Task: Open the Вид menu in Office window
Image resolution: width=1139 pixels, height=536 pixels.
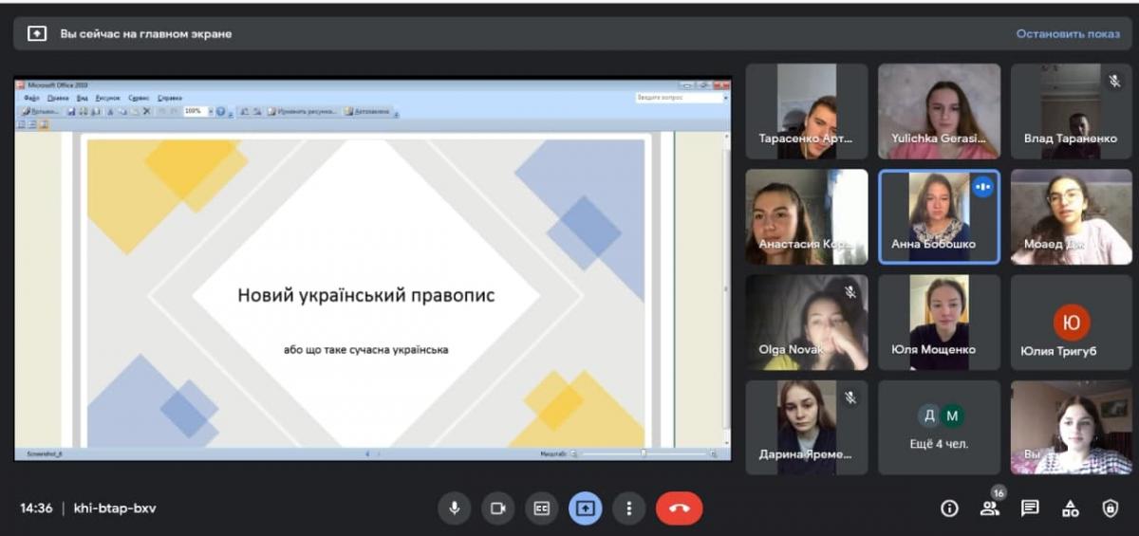Action: point(83,98)
